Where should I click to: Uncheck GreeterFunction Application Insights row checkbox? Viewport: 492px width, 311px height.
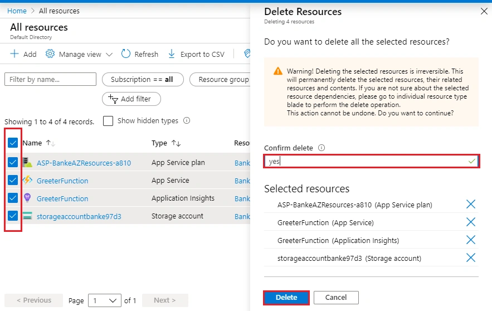13,198
